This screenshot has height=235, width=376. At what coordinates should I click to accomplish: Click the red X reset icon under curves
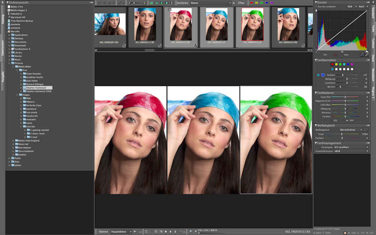click(x=336, y=55)
